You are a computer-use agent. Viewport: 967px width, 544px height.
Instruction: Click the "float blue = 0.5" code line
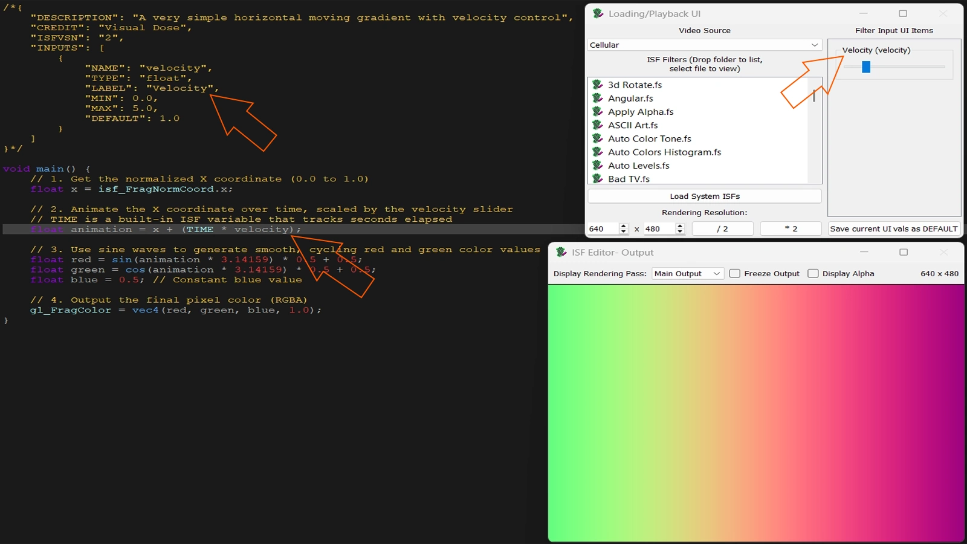pos(166,280)
